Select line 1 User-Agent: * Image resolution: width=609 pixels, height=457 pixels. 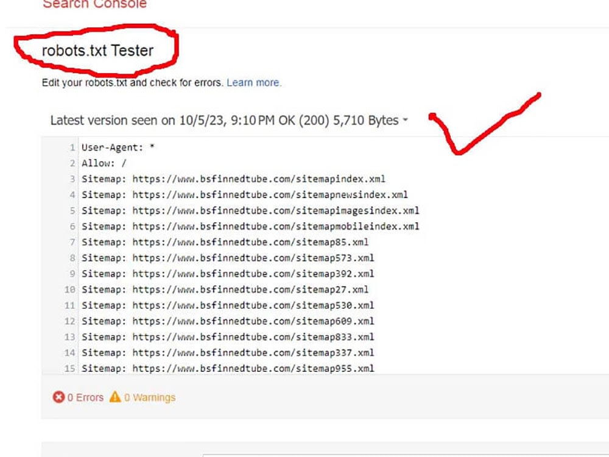point(118,147)
